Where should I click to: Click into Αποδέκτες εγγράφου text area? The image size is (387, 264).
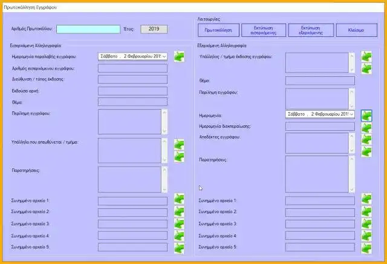coord(317,143)
